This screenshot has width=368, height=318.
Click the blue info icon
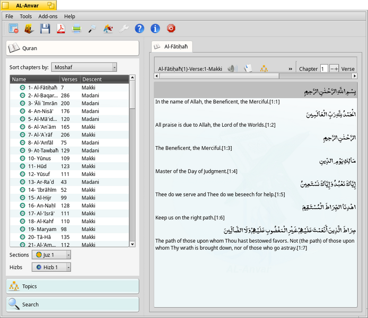155,29
